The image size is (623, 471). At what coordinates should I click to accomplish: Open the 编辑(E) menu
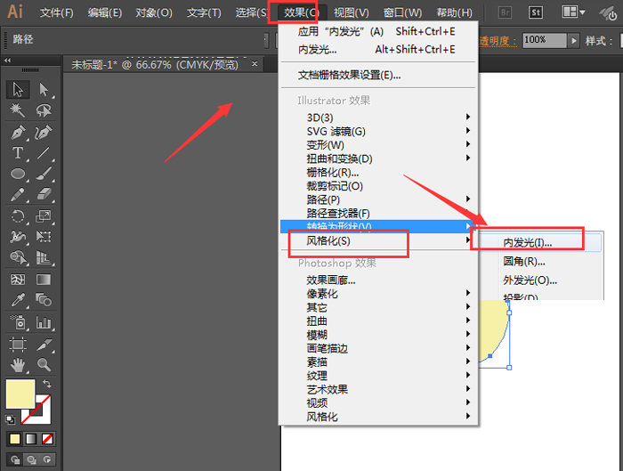[x=105, y=12]
